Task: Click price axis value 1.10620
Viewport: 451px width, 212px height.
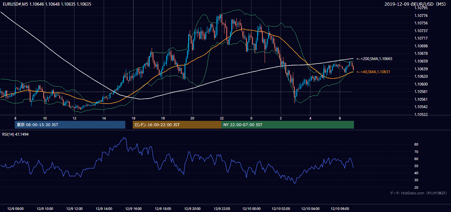Action: point(421,76)
